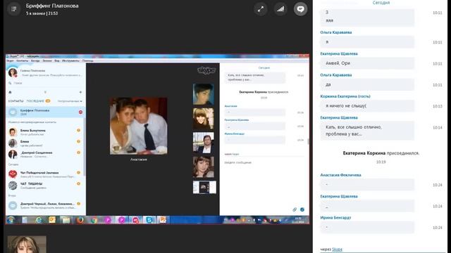The height and width of the screenshot is (253, 451).
Task: Launch Internet Explorer from shared taskbar
Action: [39, 220]
